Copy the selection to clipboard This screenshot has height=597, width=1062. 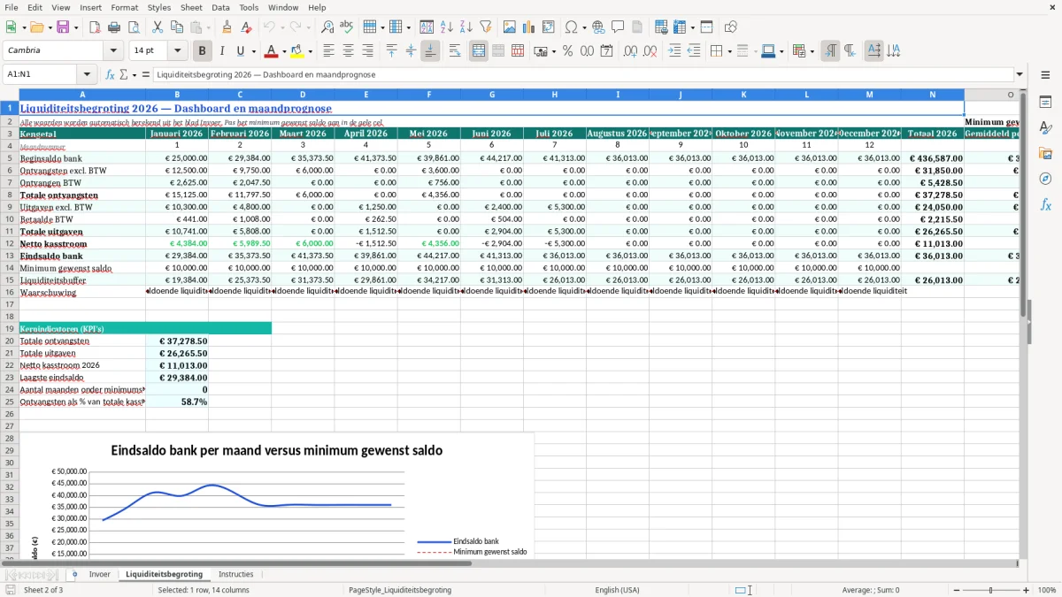tap(176, 27)
